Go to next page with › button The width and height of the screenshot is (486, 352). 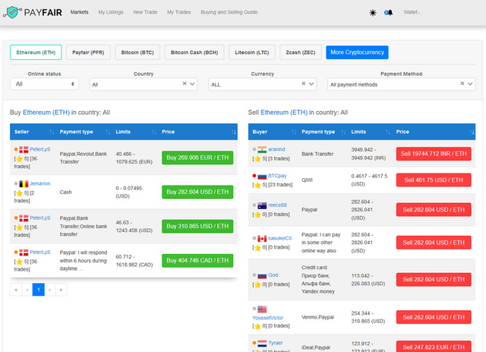[49, 290]
